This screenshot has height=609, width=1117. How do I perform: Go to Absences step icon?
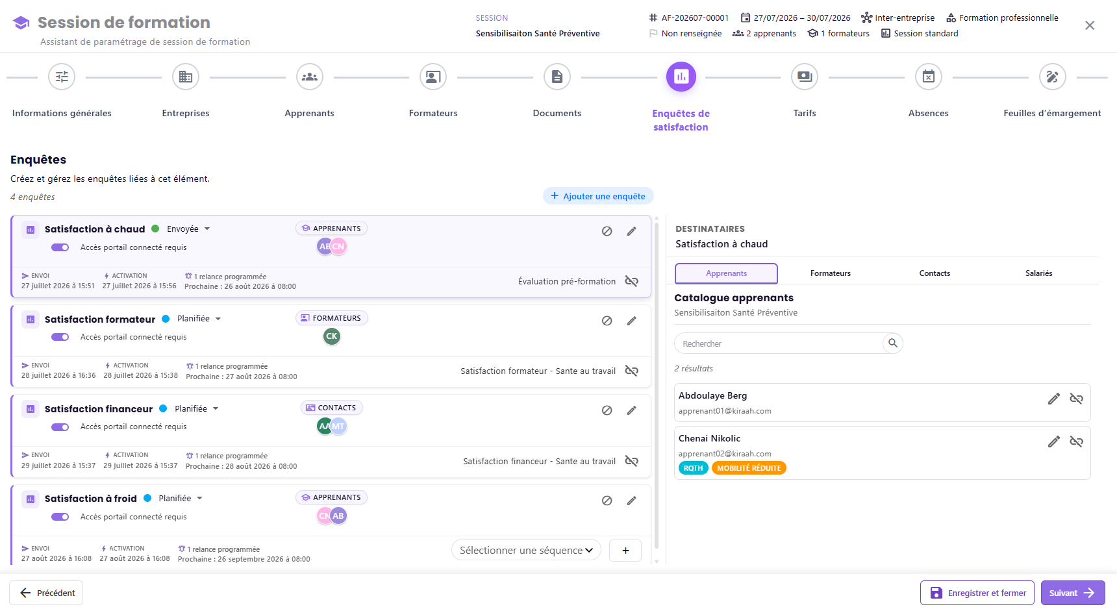(x=929, y=77)
